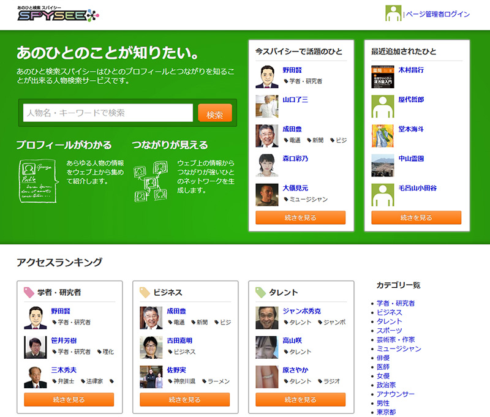490x417 pixels.
Task: Click the yellow tag icon beside ビジネス heading
Action: (145, 293)
